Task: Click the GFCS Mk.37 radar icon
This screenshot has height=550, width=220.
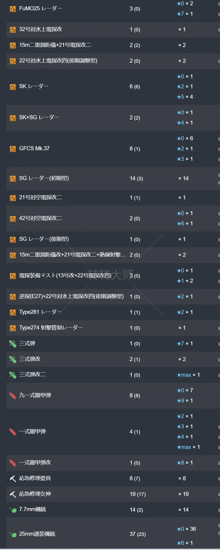Action: 12,148
